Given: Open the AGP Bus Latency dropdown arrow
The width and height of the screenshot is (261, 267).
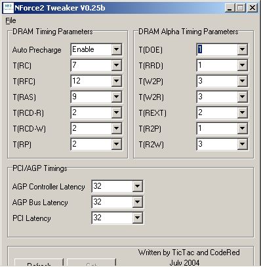Looking at the screenshot, I should (137, 202).
